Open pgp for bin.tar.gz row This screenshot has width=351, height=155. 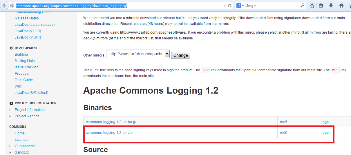[x=325, y=122]
